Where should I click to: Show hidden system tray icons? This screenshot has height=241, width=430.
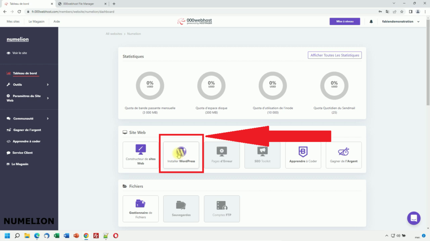tap(387, 236)
